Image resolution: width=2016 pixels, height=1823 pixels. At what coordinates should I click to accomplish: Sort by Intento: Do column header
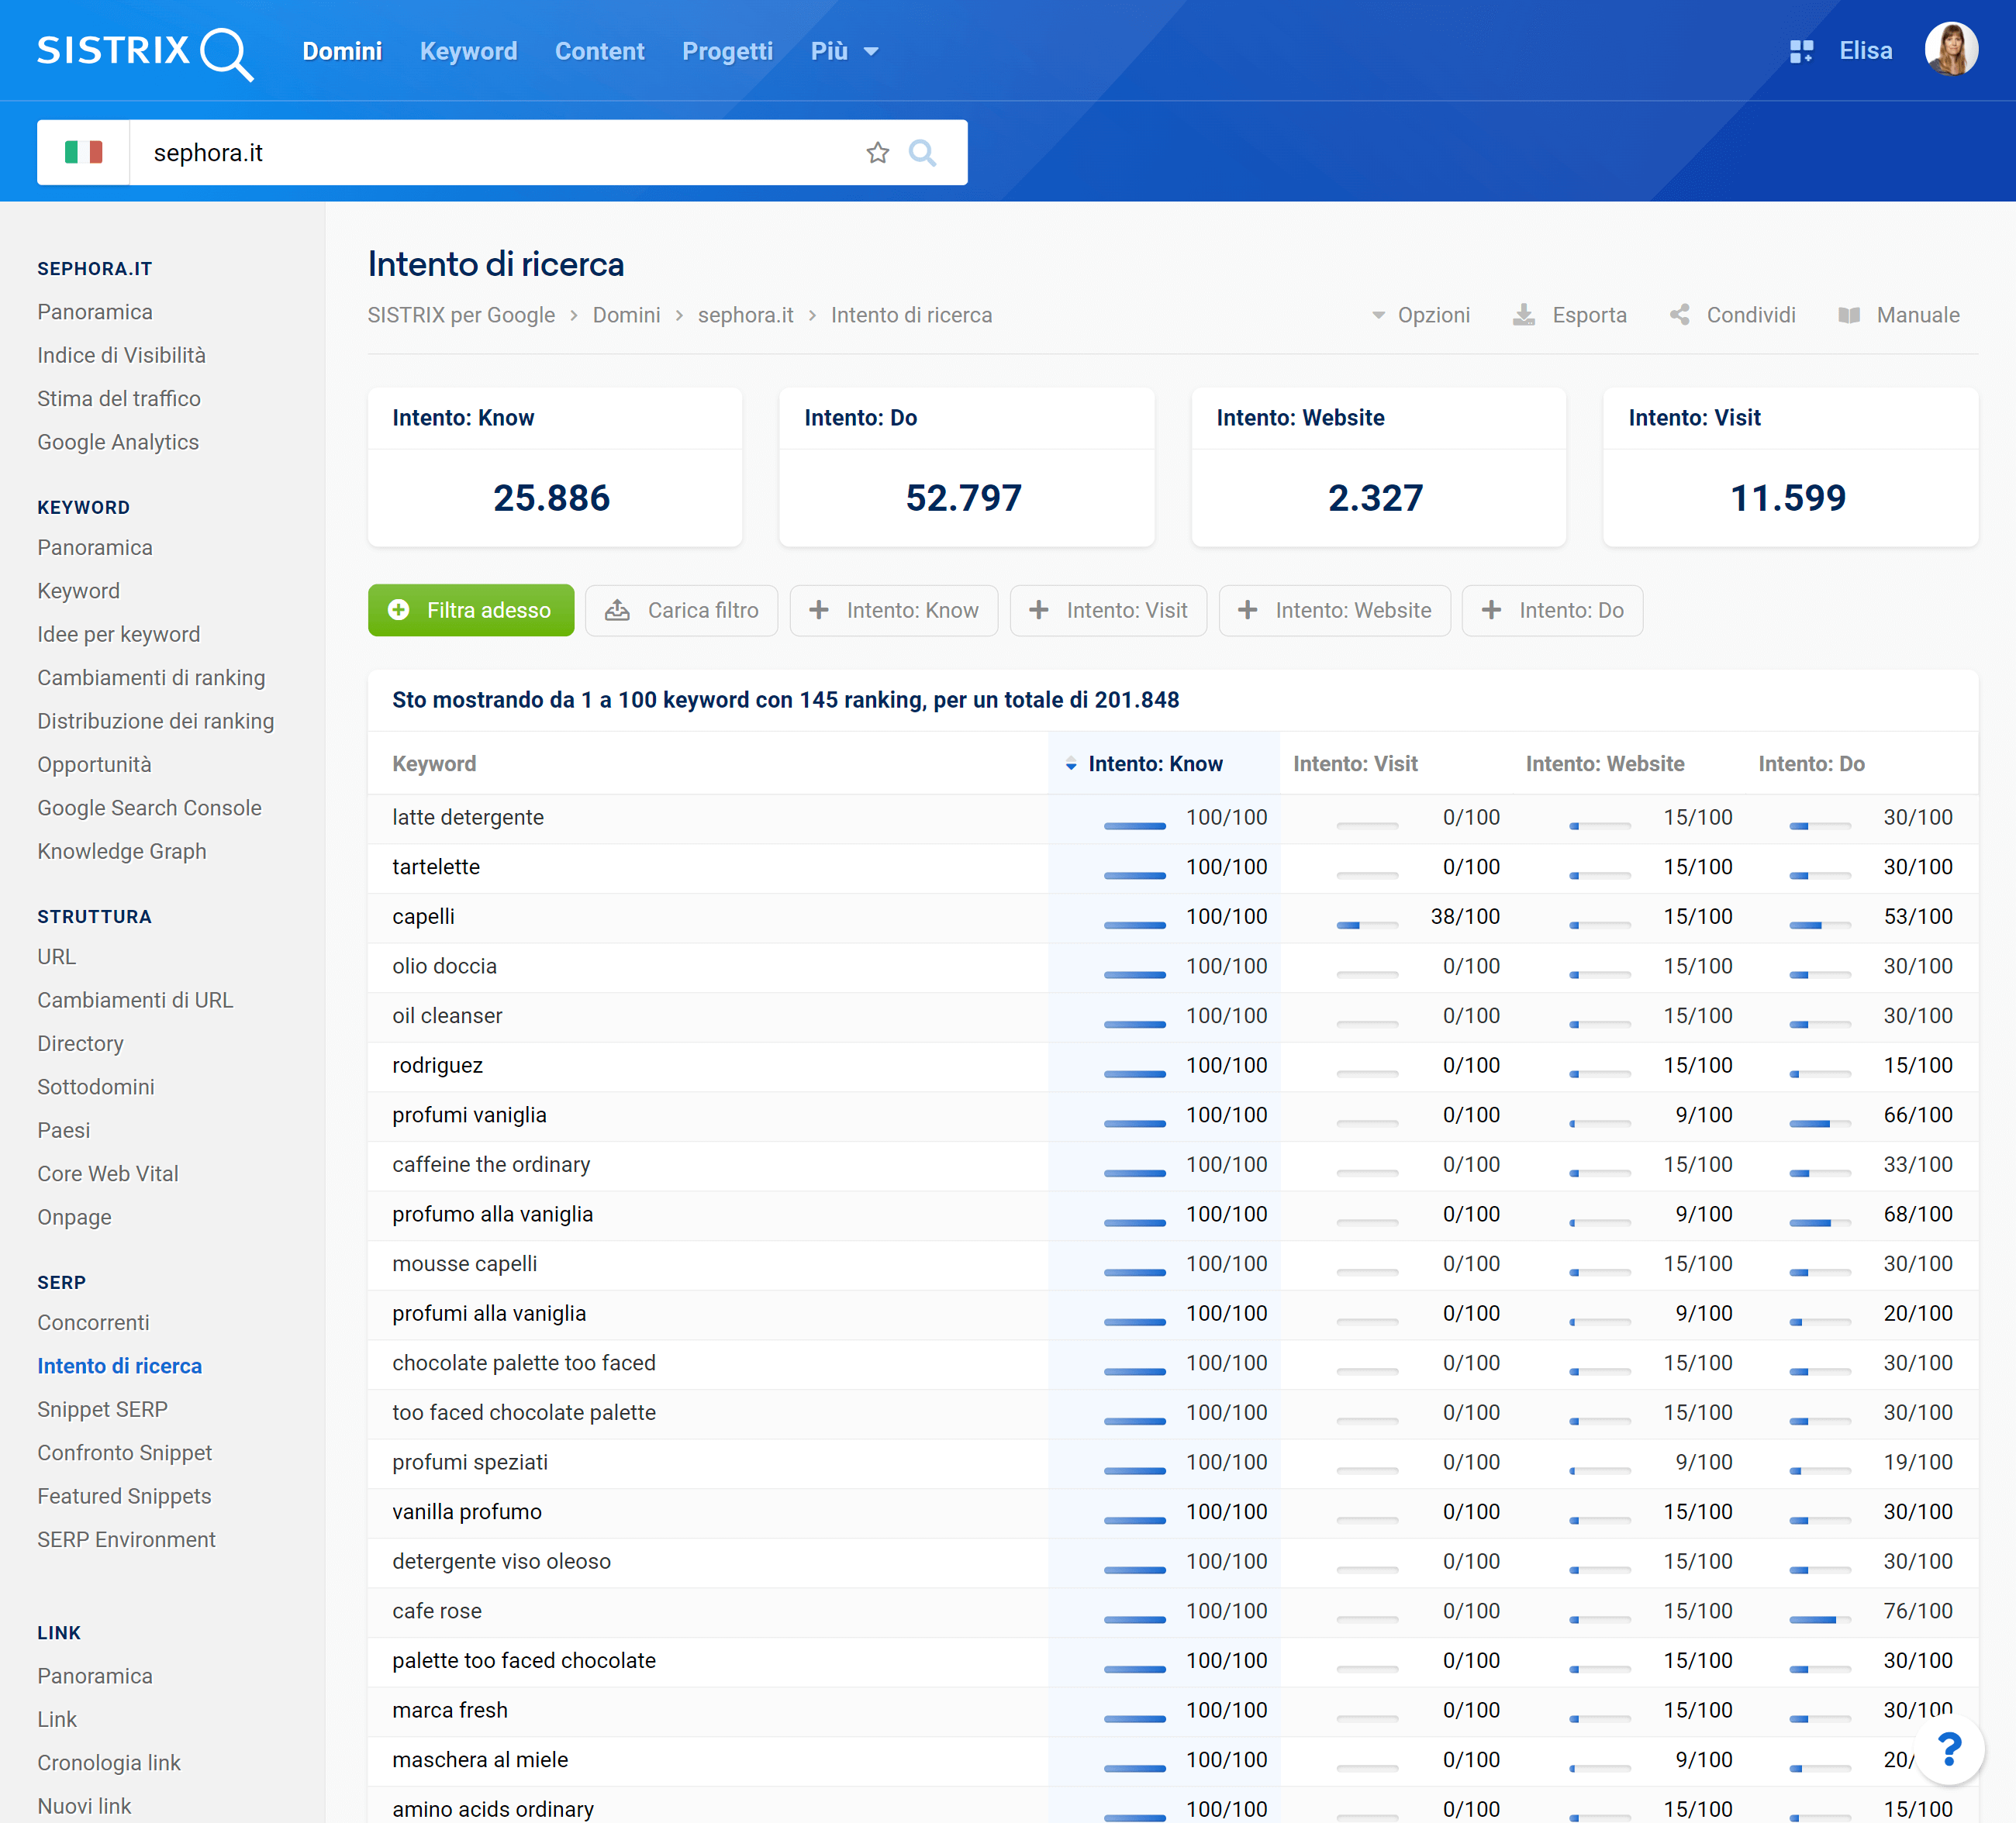pos(1811,763)
